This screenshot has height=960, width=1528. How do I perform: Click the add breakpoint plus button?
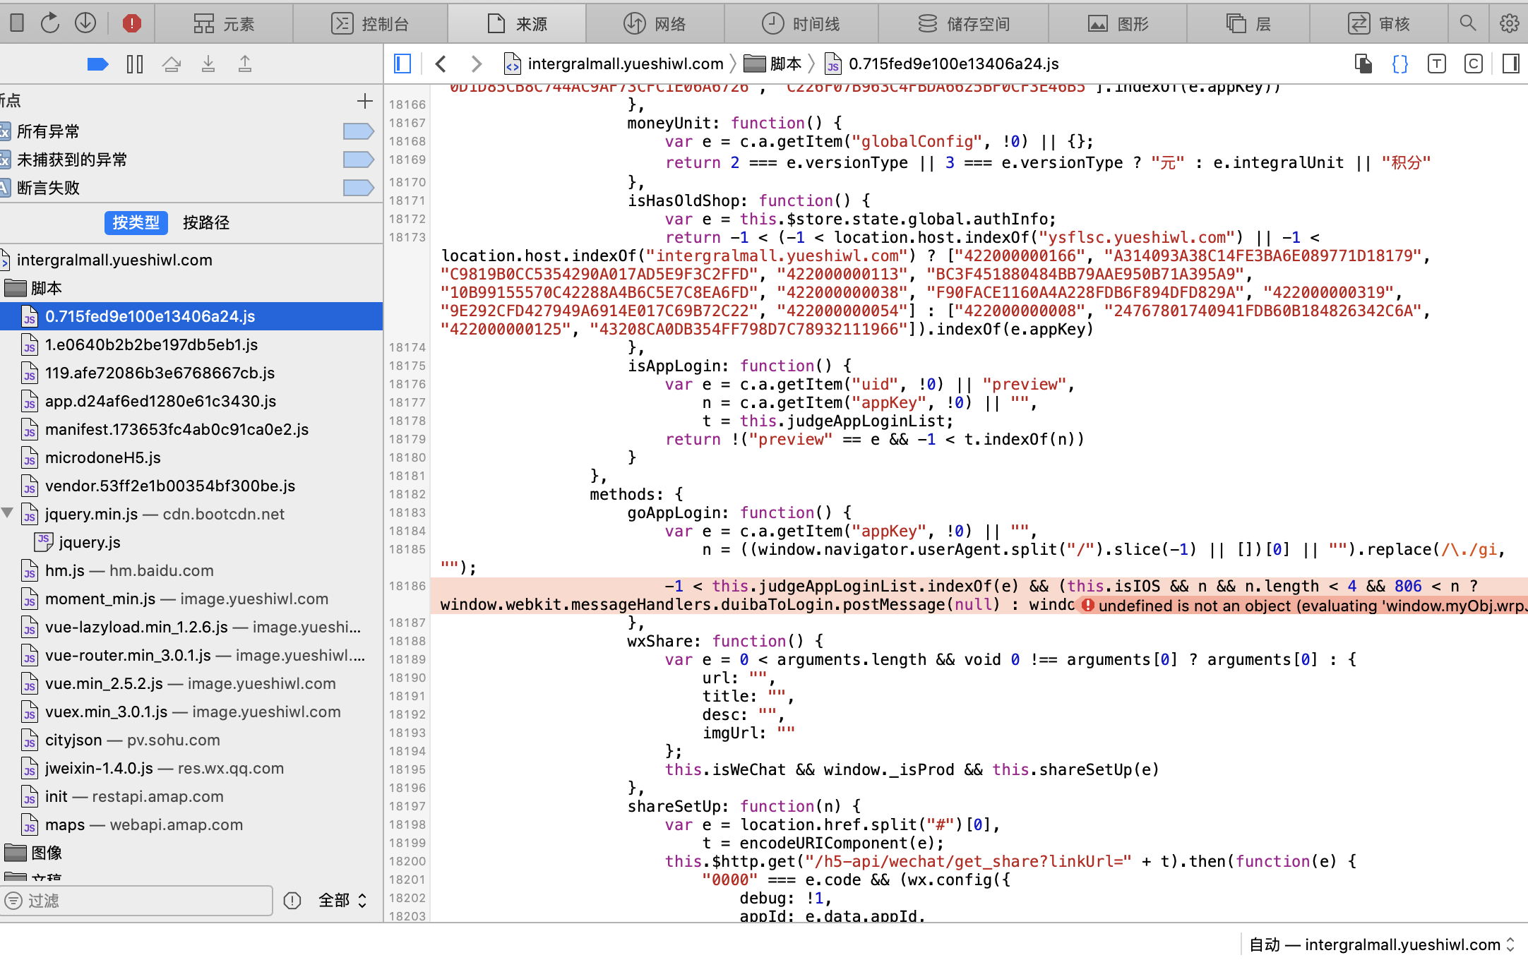pos(364,101)
